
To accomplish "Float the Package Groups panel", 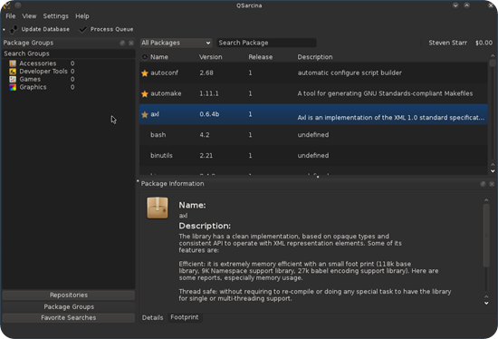I will pyautogui.click(x=122, y=43).
